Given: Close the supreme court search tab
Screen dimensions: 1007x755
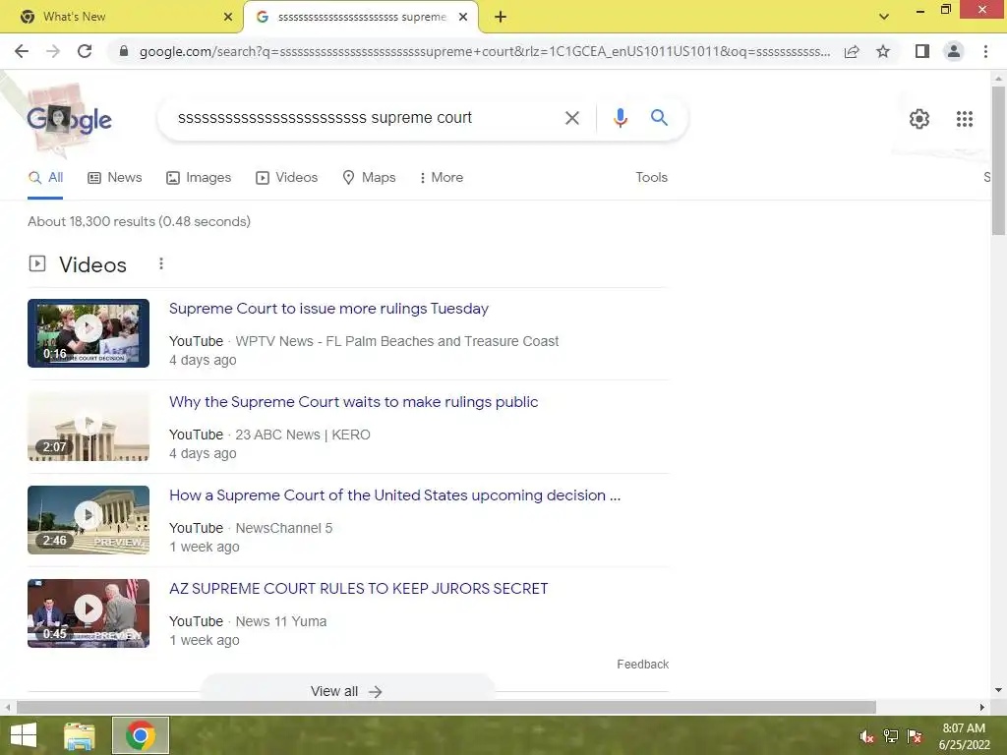Looking at the screenshot, I should tap(463, 17).
